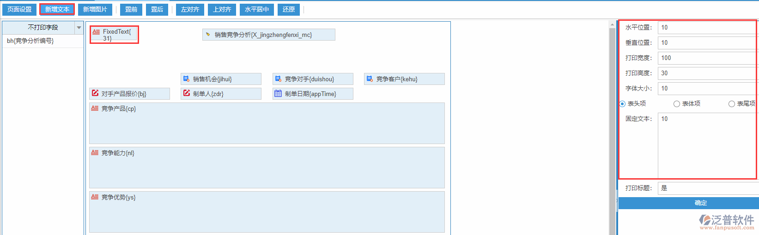Select the 表头项 radio option
Image resolution: width=759 pixels, height=235 pixels.
(622, 104)
